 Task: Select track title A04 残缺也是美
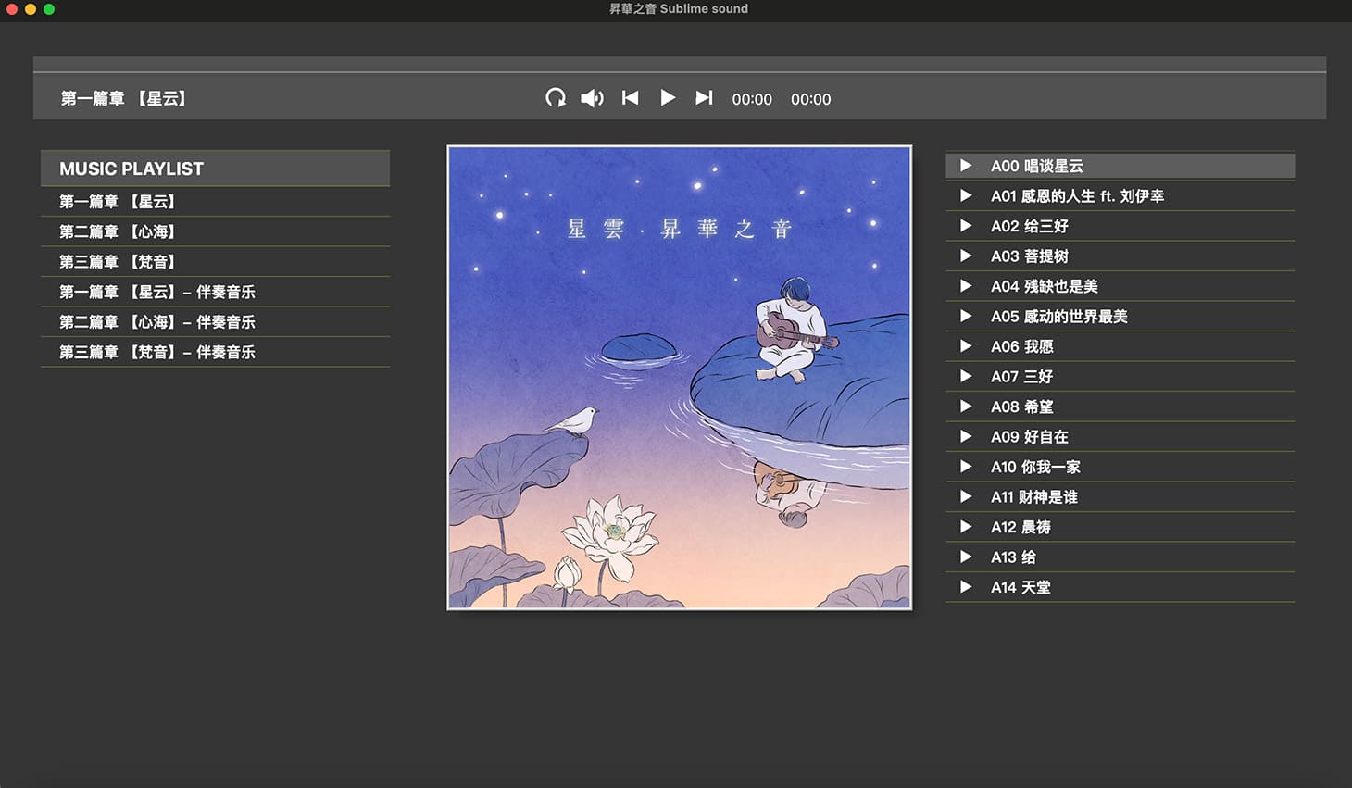tap(1045, 286)
